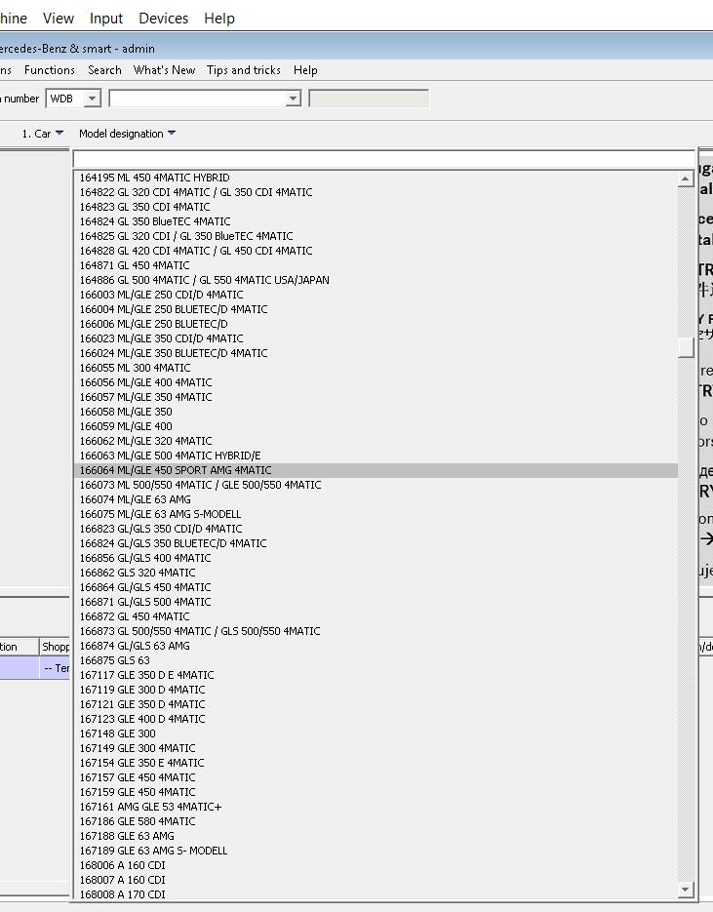713x912 pixels.
Task: Expand the WDB prefix dropdown
Action: [92, 99]
